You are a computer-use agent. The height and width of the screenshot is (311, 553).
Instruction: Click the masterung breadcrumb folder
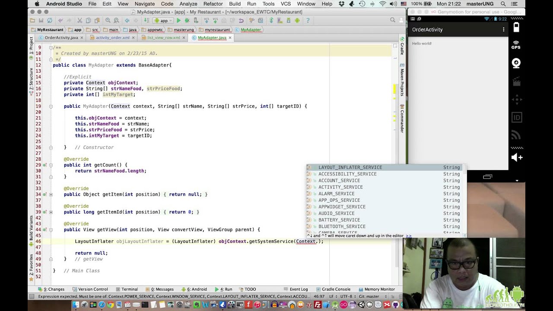pyautogui.click(x=184, y=30)
